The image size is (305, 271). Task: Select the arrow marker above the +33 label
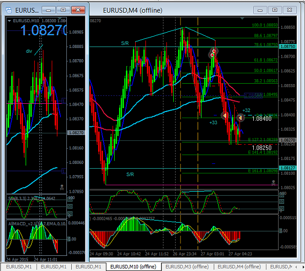pyautogui.click(x=224, y=115)
